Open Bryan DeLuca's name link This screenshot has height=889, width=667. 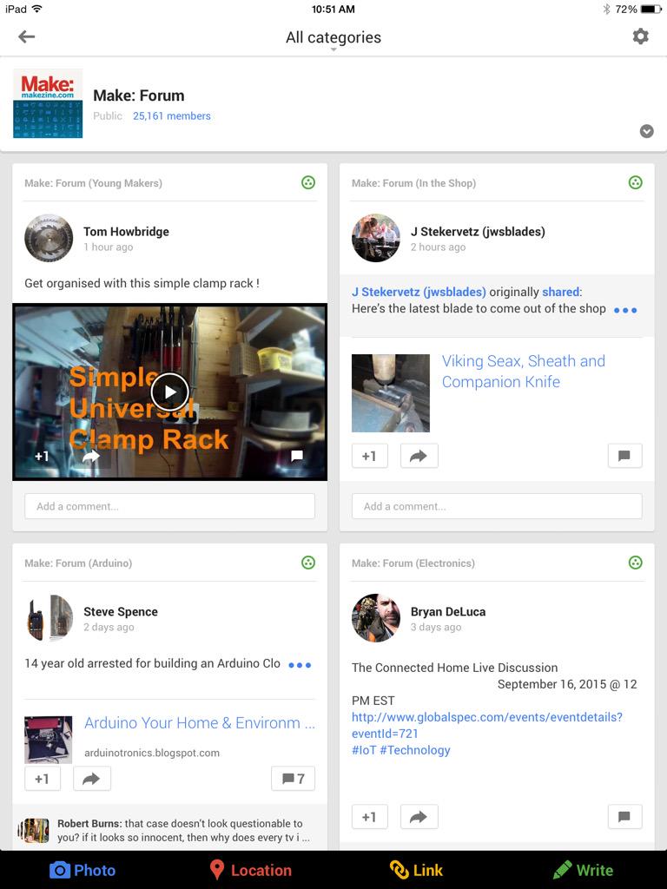[448, 612]
